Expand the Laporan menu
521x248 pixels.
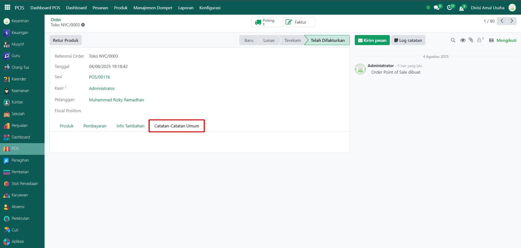186,8
